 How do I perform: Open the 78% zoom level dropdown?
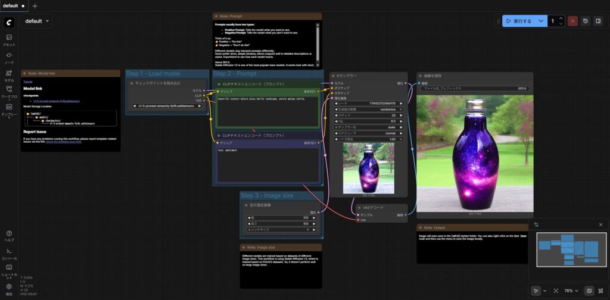(571, 290)
